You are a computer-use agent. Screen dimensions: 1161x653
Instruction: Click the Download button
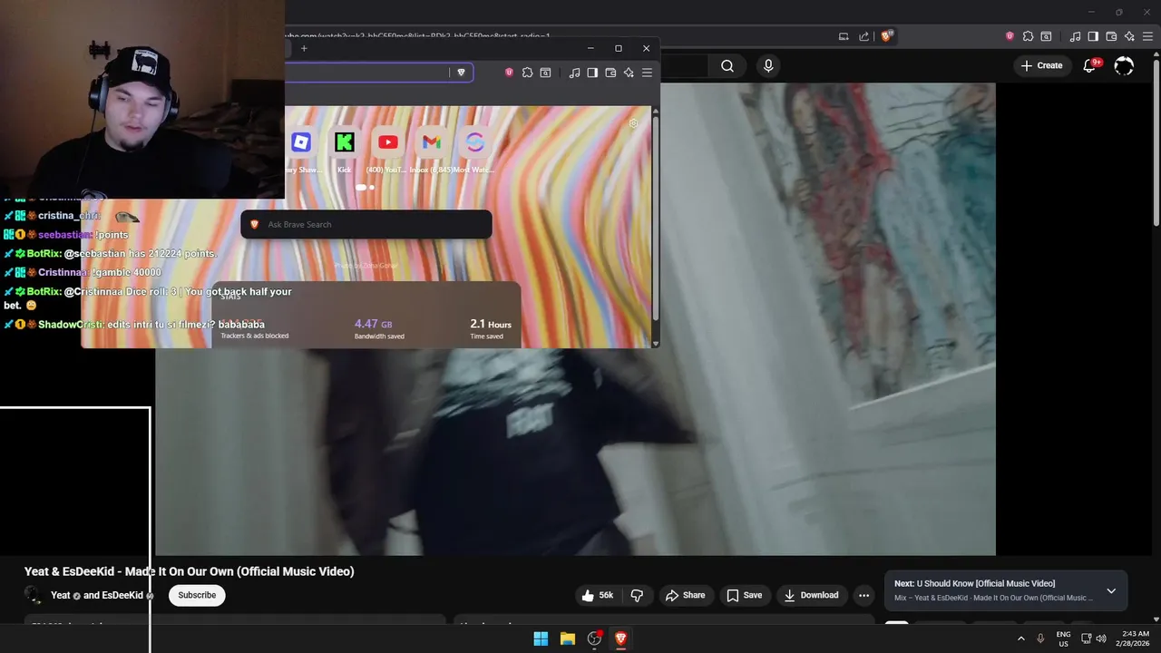(x=811, y=595)
